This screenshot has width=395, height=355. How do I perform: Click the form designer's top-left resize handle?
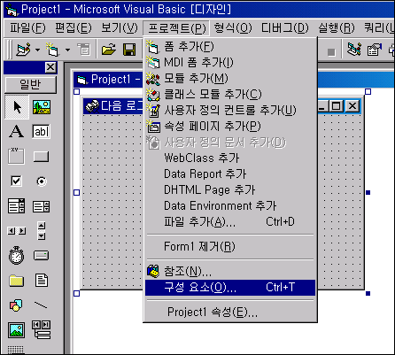coord(76,91)
